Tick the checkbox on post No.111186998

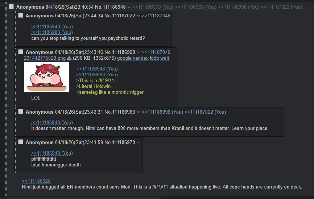(21, 52)
